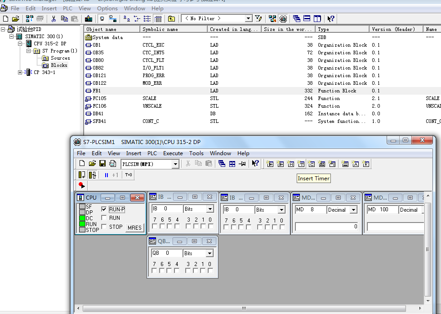Click the Copy icon in SIMATIC Manager toolbar
Screen dimensions: 441x314
pos(64,19)
